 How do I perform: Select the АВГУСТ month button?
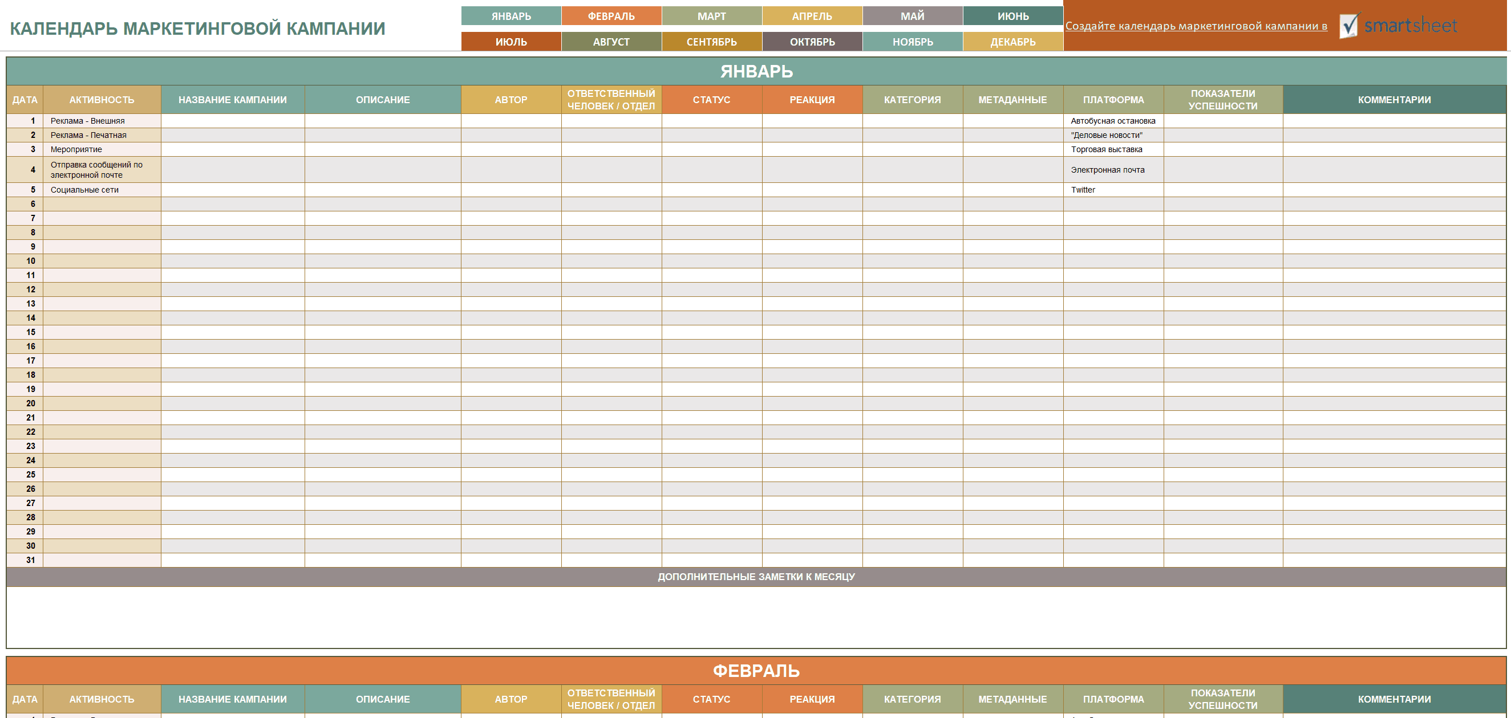[611, 42]
